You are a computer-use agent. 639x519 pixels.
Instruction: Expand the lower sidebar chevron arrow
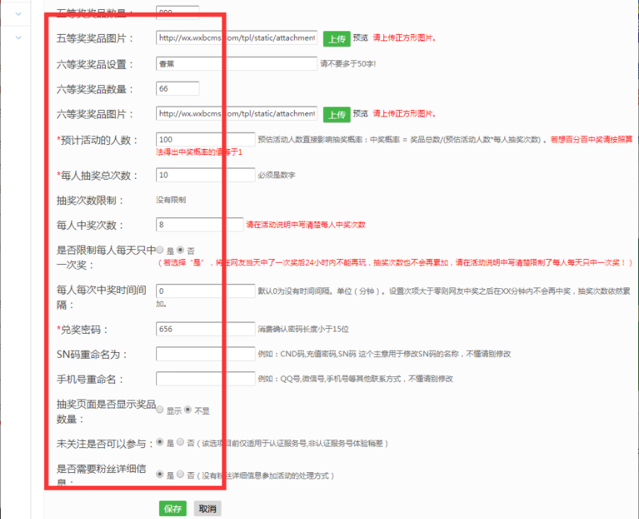[x=18, y=38]
